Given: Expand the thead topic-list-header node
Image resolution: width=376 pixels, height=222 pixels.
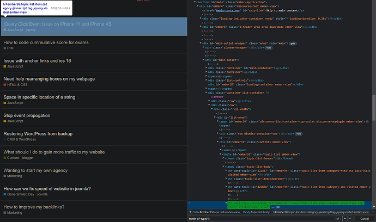Looking at the screenshot, I should 223,158.
